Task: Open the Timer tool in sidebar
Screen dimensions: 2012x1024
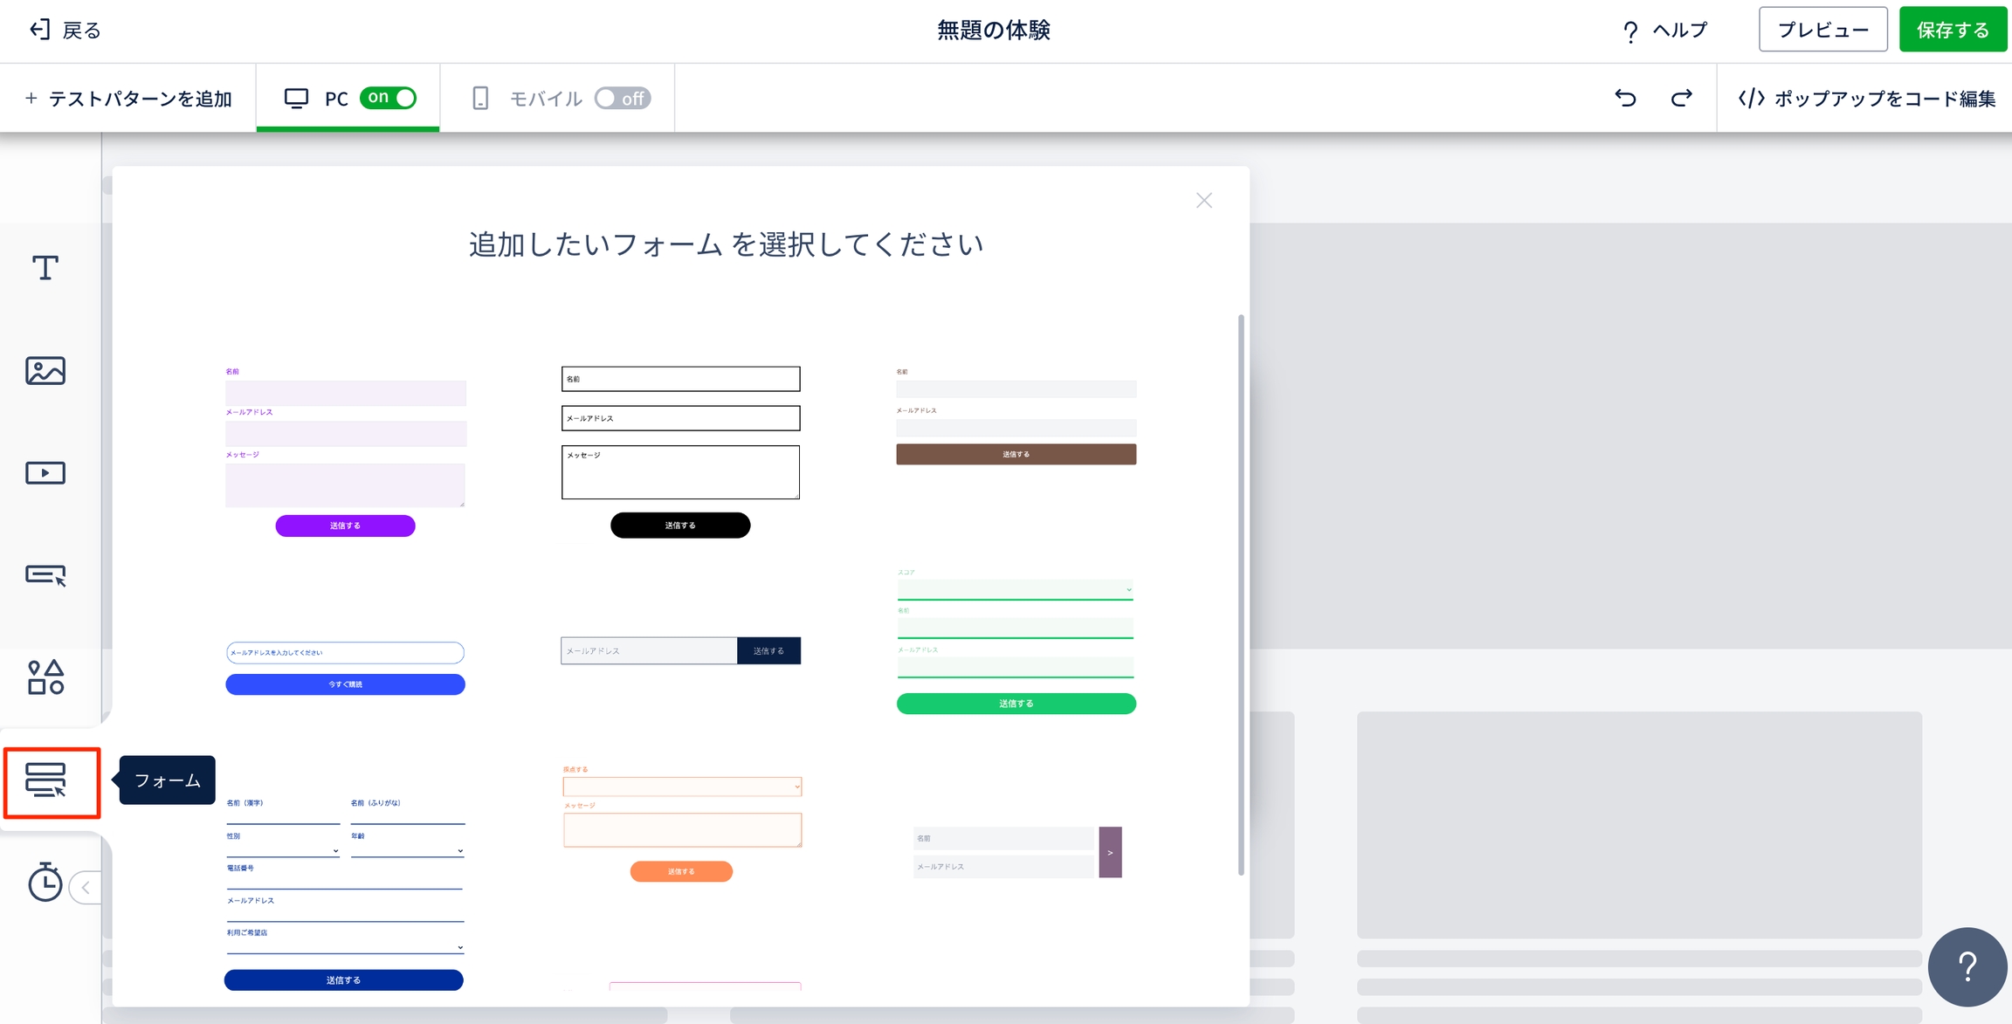Action: pyautogui.click(x=44, y=883)
